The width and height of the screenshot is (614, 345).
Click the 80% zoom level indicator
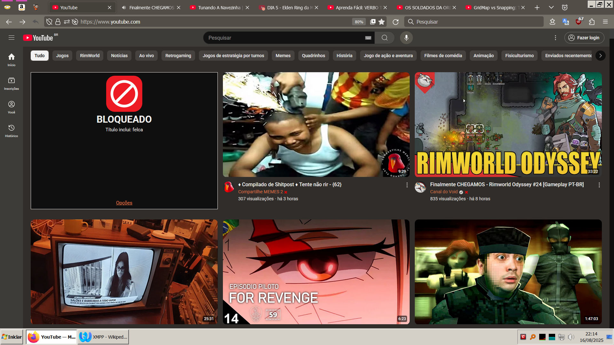pyautogui.click(x=359, y=22)
